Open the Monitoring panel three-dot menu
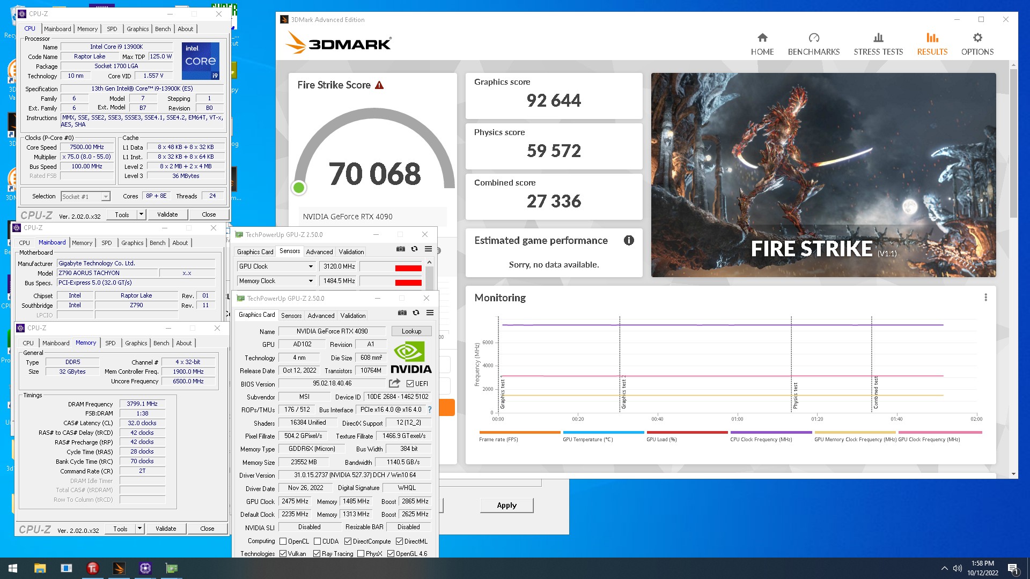This screenshot has height=579, width=1030. pos(985,298)
